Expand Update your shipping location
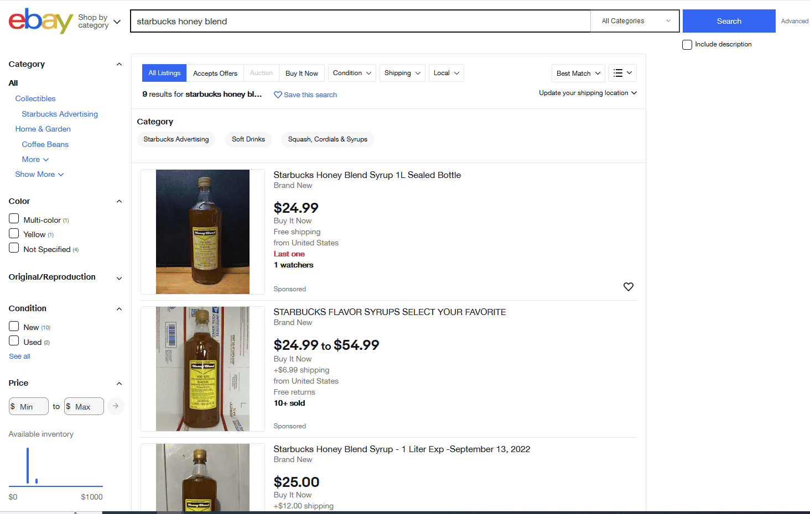Image resolution: width=810 pixels, height=514 pixels. click(588, 93)
